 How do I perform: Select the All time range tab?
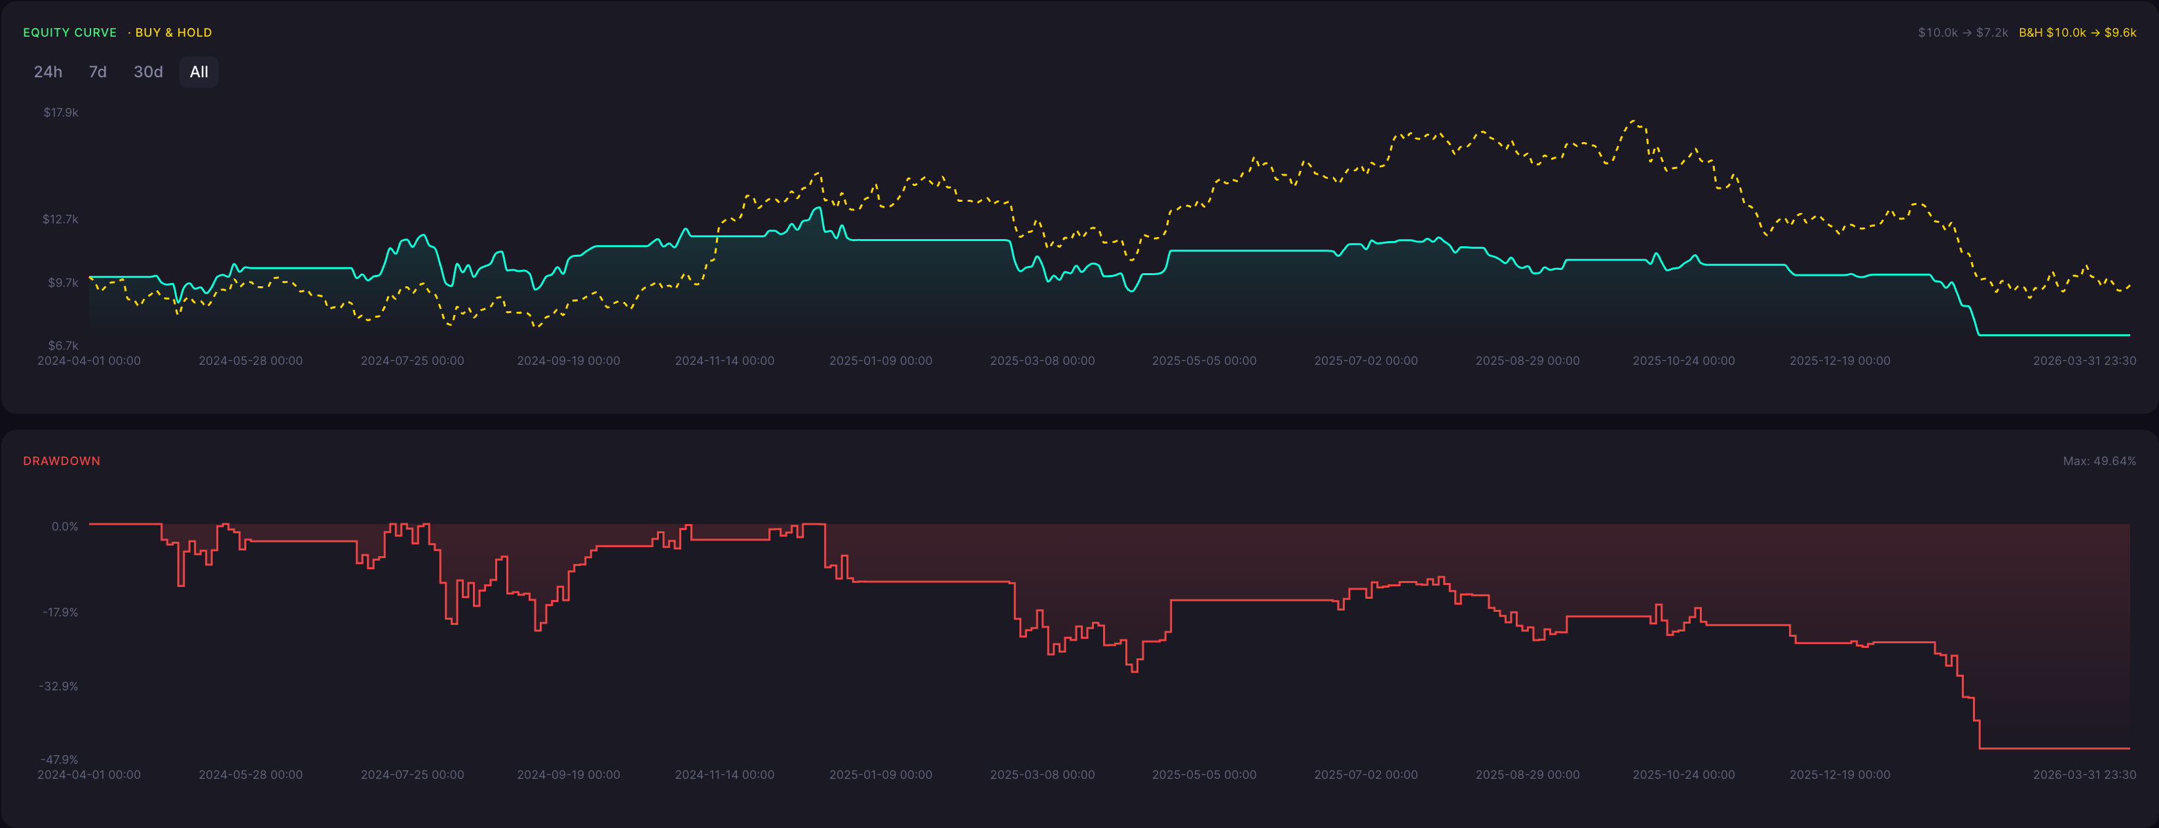tap(198, 72)
